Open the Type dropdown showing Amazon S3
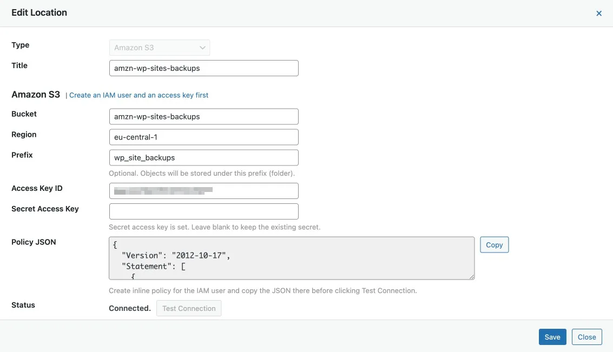 coord(160,48)
